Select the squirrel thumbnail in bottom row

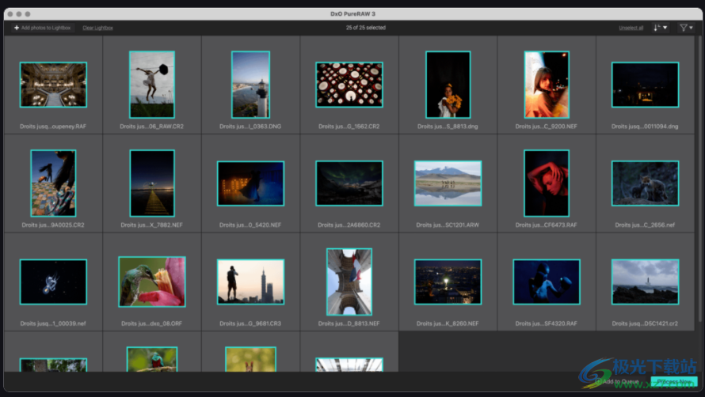point(250,359)
